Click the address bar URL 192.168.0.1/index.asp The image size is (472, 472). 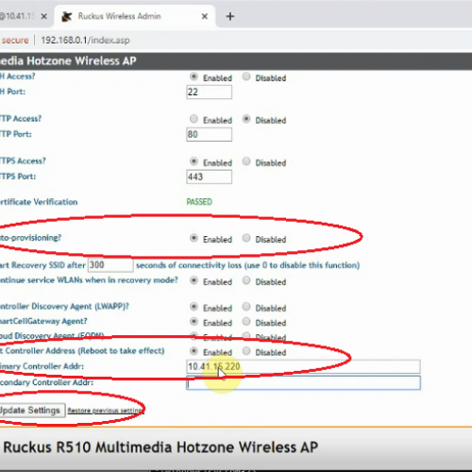(x=85, y=41)
